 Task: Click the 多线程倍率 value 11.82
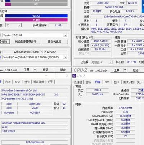(x=58, y=25)
